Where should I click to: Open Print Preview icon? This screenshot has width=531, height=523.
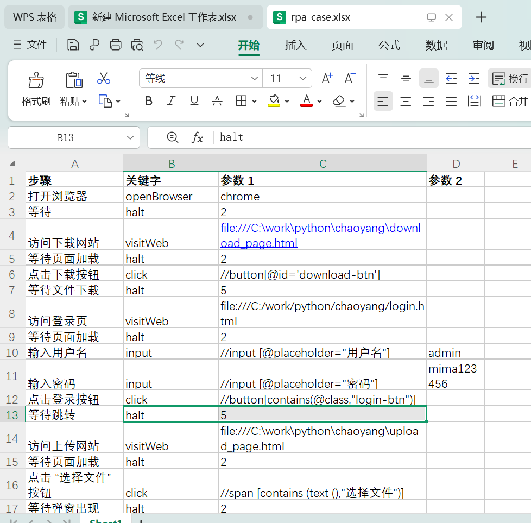137,45
